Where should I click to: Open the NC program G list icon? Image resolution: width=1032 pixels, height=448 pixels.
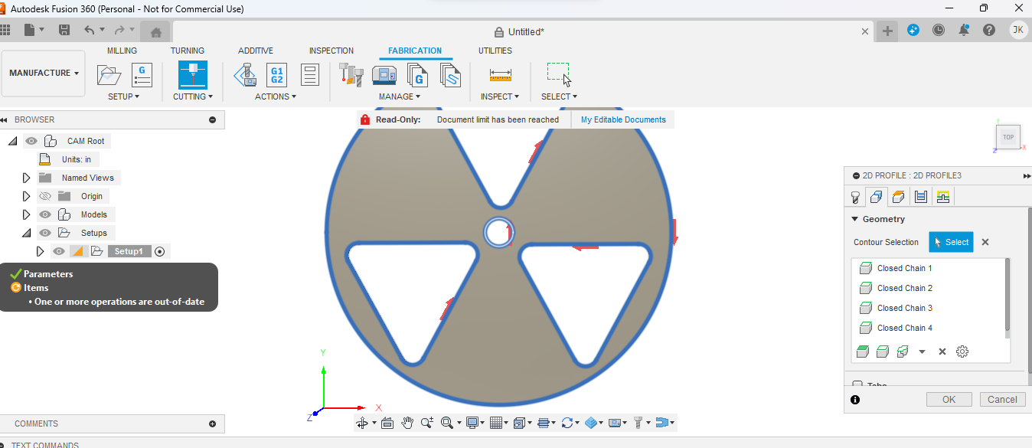pyautogui.click(x=142, y=75)
